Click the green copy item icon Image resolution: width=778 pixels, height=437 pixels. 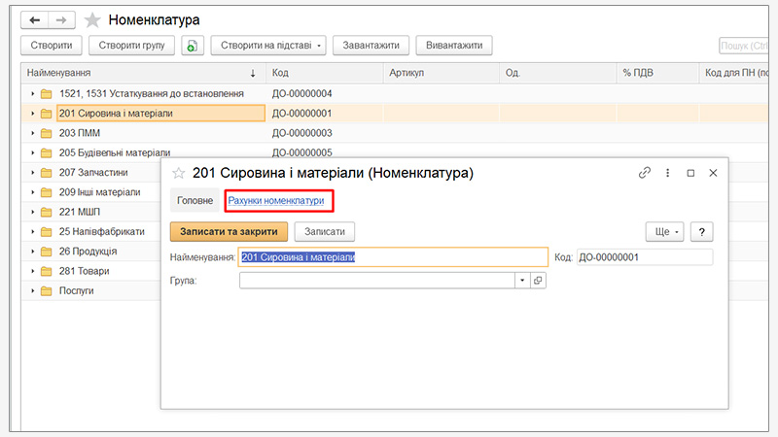[193, 46]
